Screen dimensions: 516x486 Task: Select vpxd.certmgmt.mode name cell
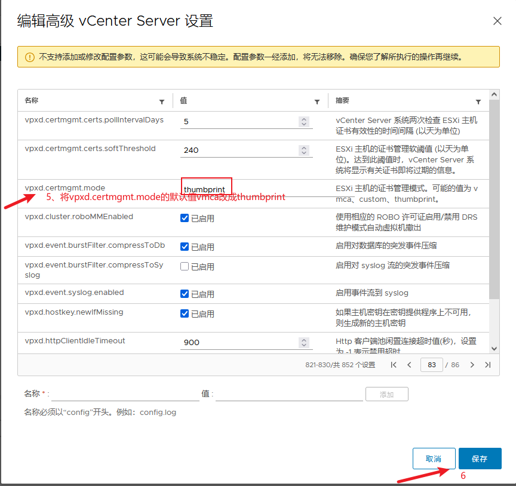pos(65,188)
